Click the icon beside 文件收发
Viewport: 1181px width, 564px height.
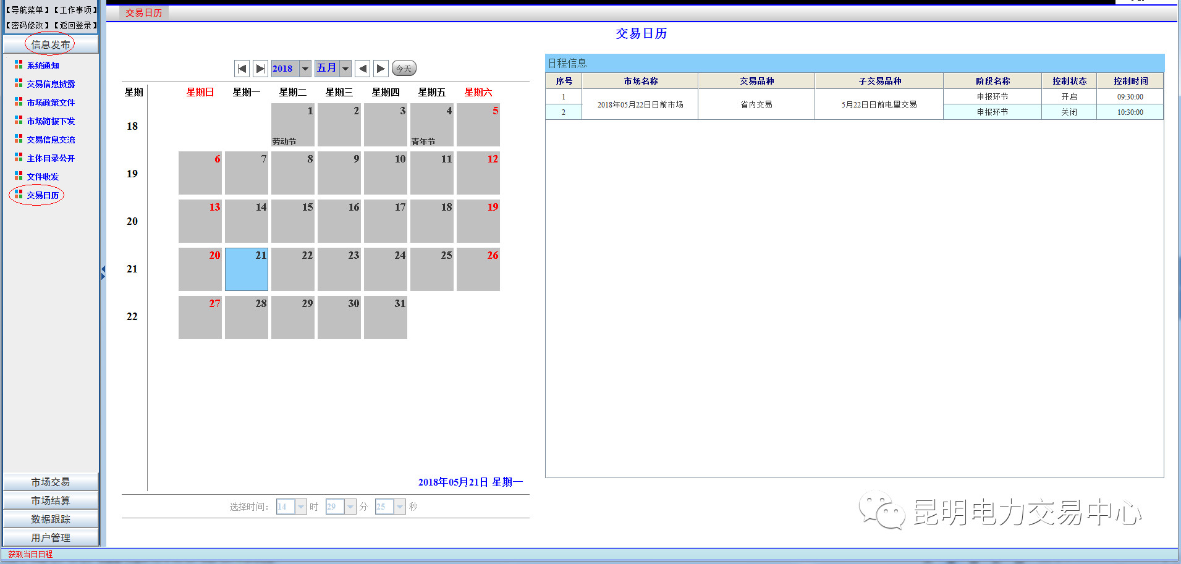[19, 176]
